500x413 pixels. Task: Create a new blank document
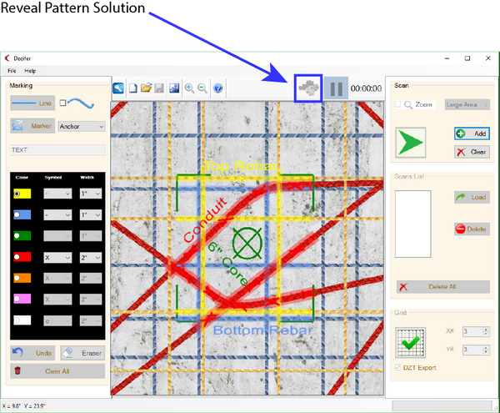pos(133,88)
